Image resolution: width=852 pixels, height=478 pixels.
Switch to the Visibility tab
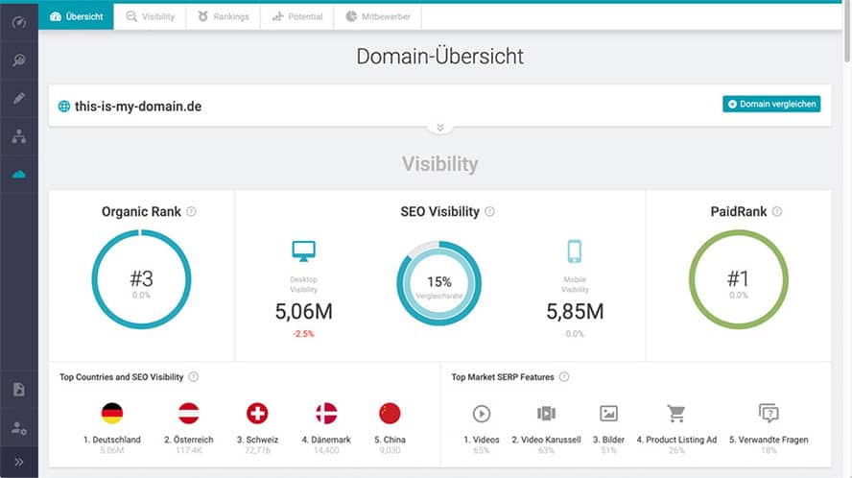150,16
